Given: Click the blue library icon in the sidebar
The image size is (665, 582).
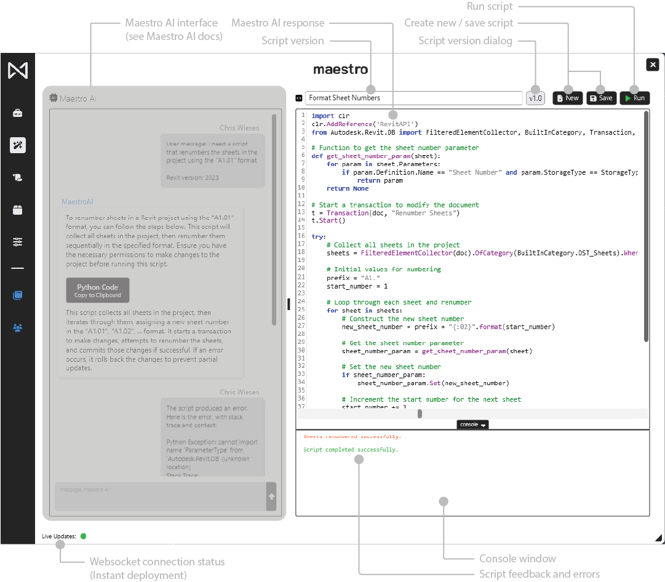Looking at the screenshot, I should [17, 295].
